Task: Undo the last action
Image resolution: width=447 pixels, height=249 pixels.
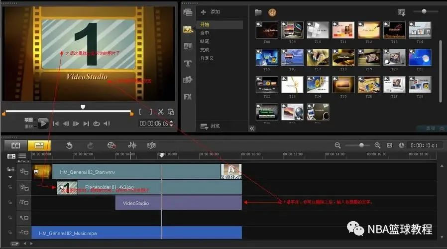Action: point(69,145)
